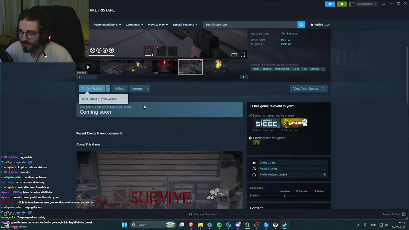Play the official trailer thumbnail
Image resolution: width=409 pixels, height=230 pixels.
[88, 67]
